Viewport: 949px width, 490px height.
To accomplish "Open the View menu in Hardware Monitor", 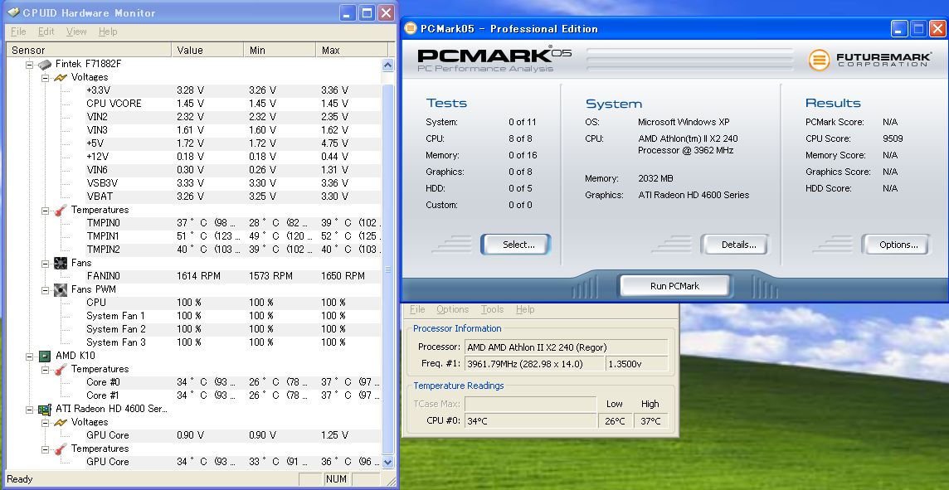I will (x=76, y=32).
